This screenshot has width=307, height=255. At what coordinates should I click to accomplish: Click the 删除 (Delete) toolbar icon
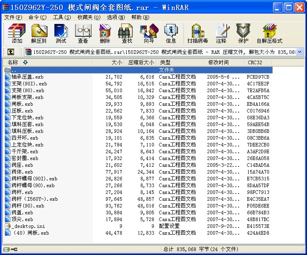105,34
